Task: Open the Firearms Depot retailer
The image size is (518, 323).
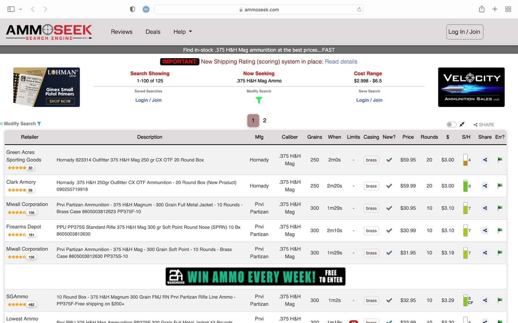Action: point(23,227)
